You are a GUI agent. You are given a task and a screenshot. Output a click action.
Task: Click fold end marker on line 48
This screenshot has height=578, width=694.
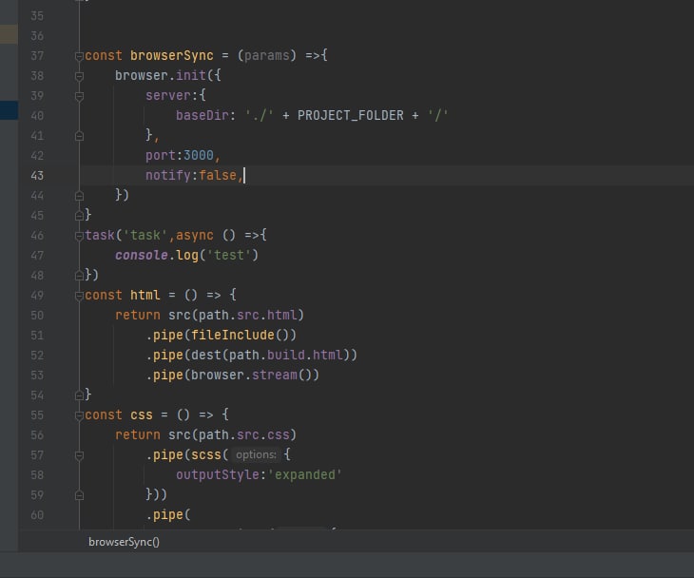coord(79,276)
